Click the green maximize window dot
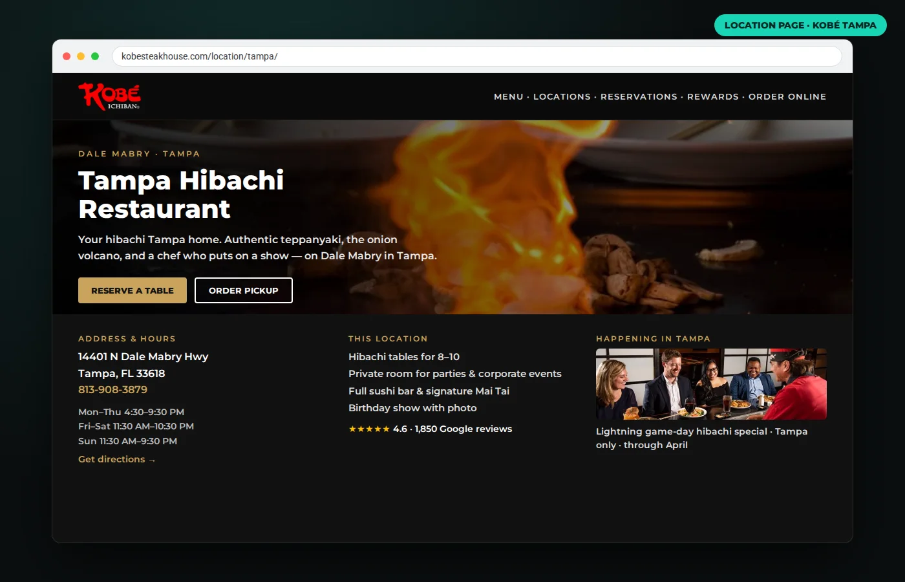This screenshot has height=582, width=905. click(x=95, y=56)
